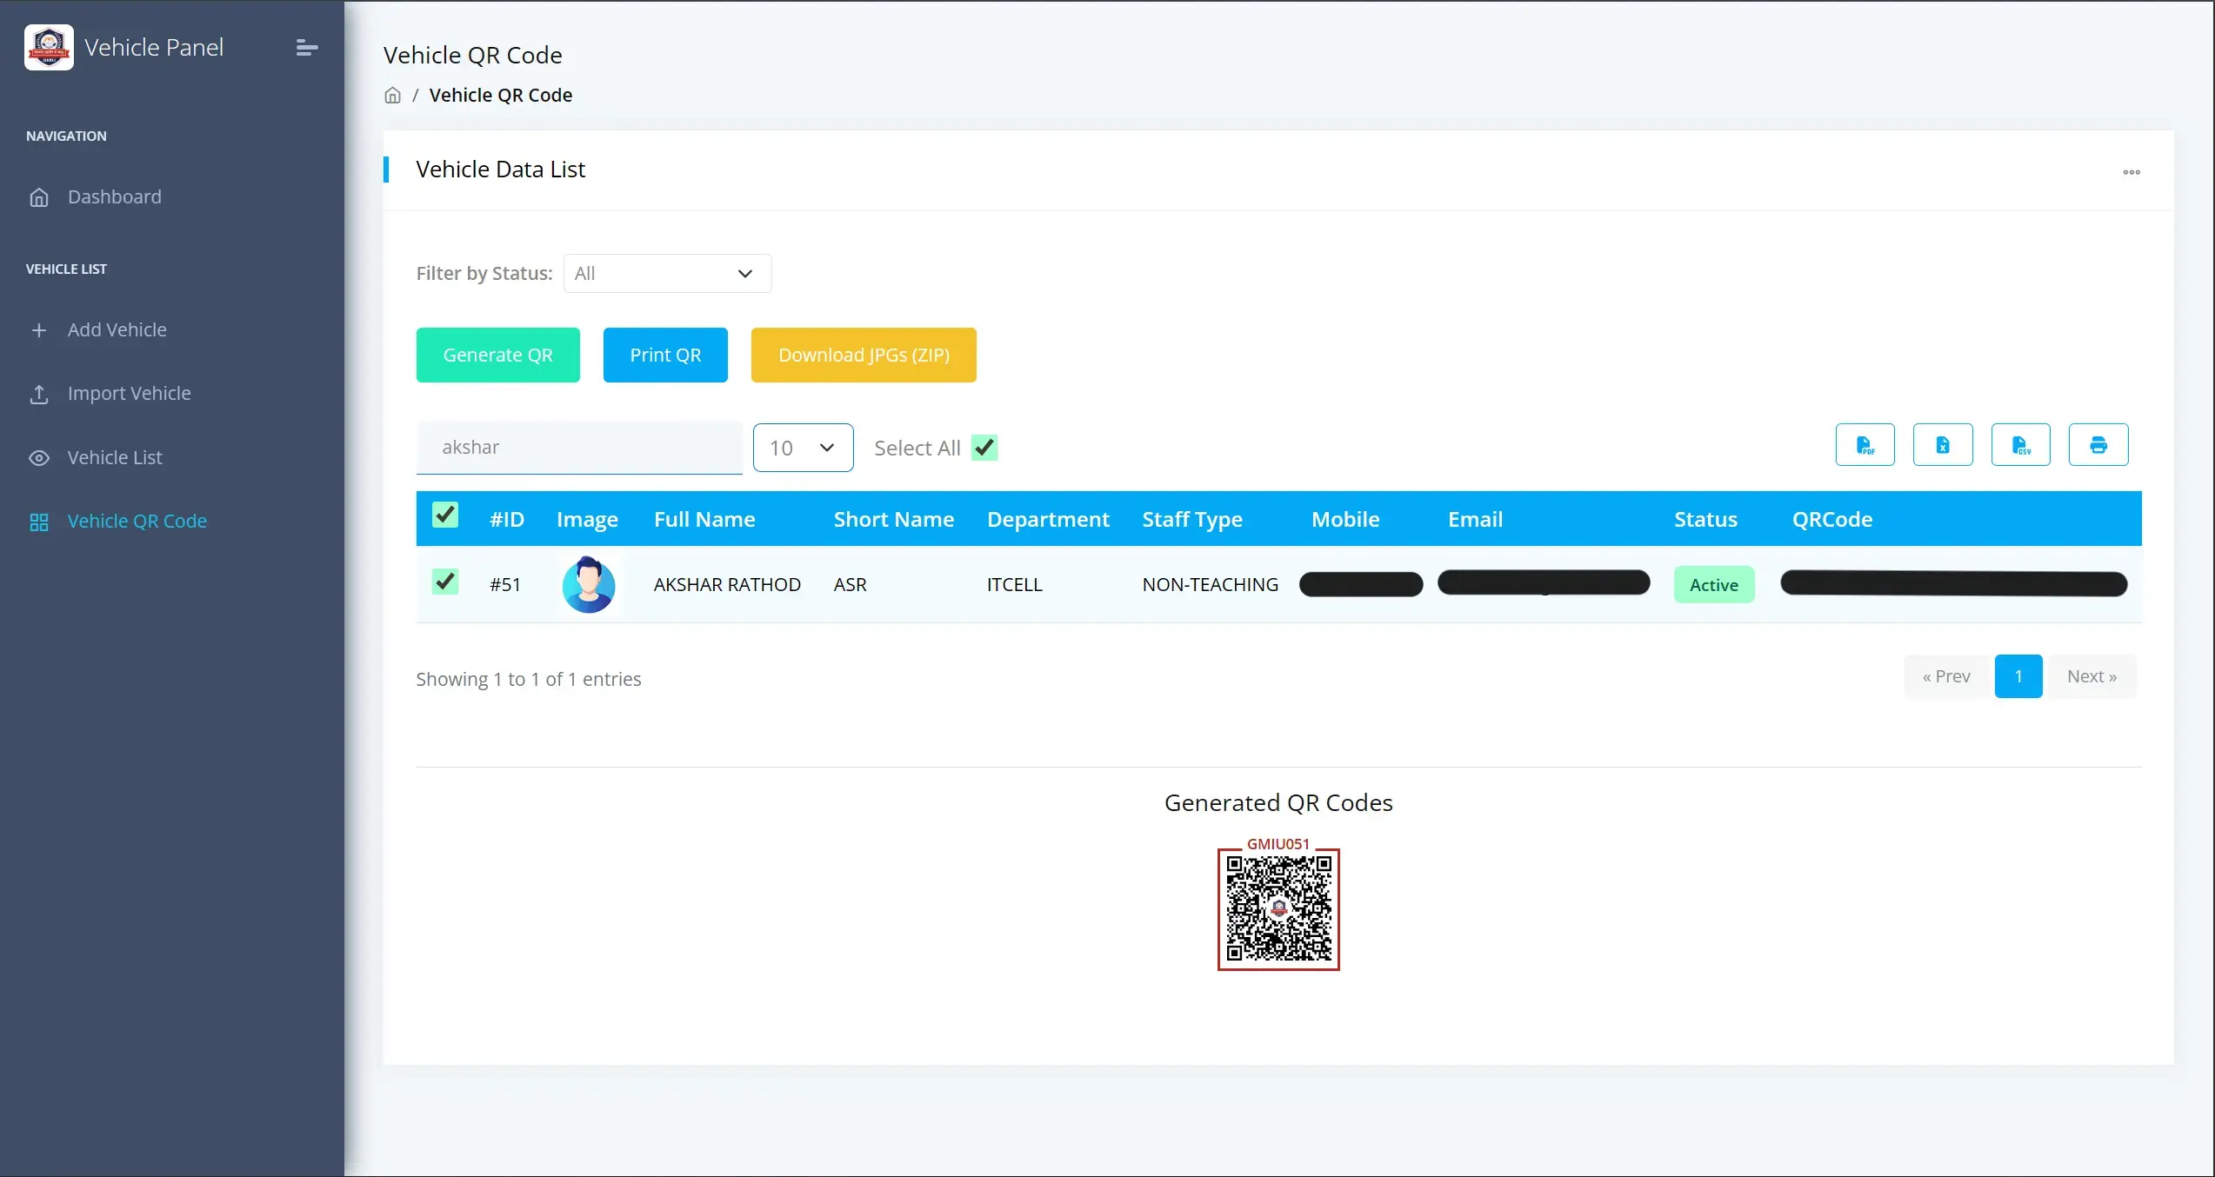Go to the next page with Next
This screenshot has width=2215, height=1177.
2092,676
